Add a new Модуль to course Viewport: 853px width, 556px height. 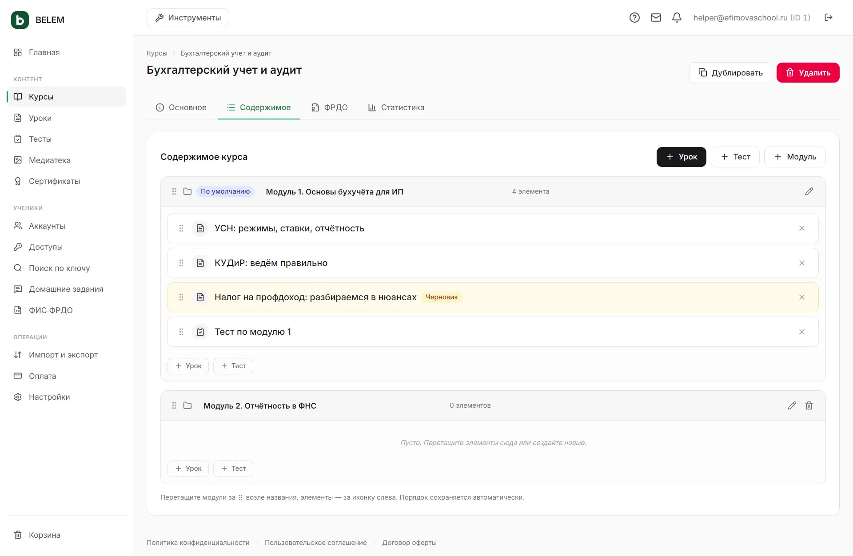click(x=795, y=157)
